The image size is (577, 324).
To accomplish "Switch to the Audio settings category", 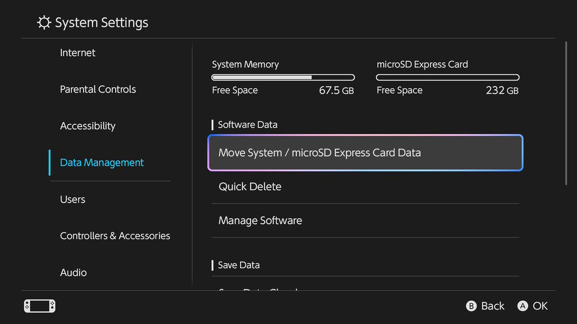I will point(74,273).
